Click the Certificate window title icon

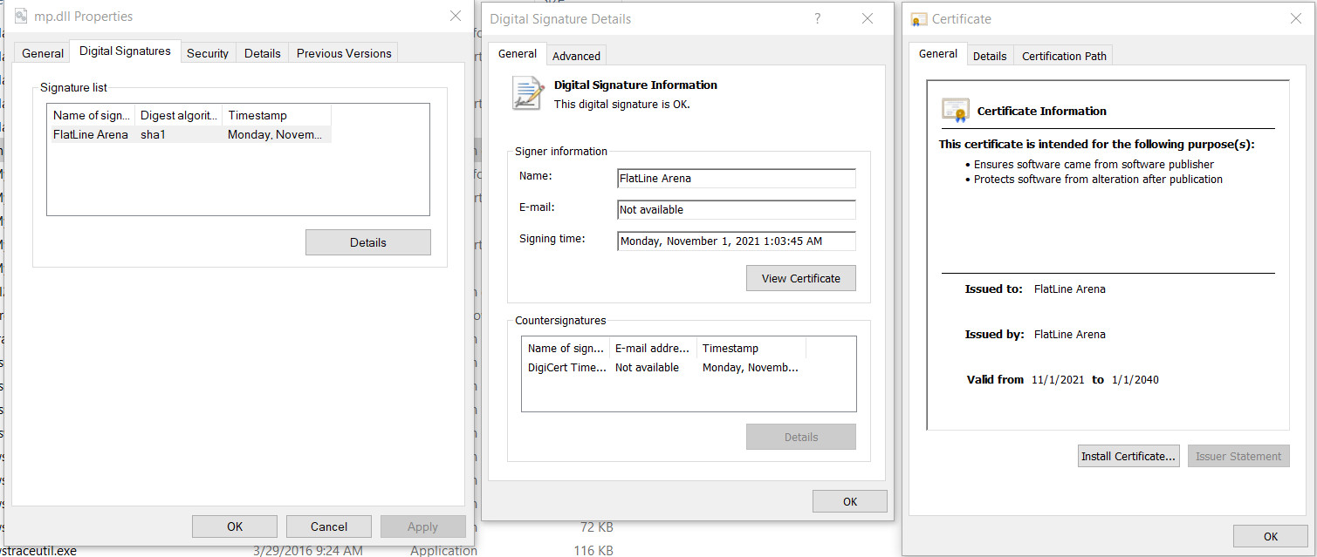click(919, 19)
